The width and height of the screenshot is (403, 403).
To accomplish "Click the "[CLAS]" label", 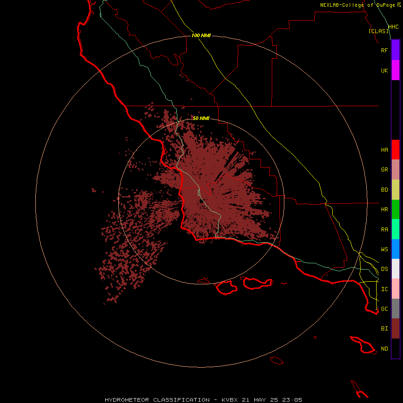I will pos(378,31).
